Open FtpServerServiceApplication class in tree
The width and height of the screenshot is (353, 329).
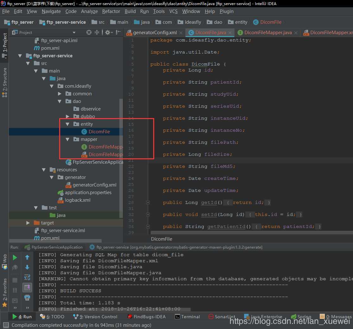94,162
